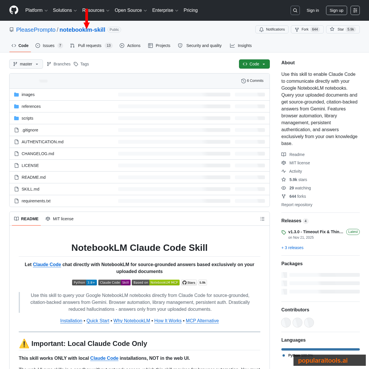Select the Issues tab icon
This screenshot has width=369, height=369.
pyautogui.click(x=38, y=45)
